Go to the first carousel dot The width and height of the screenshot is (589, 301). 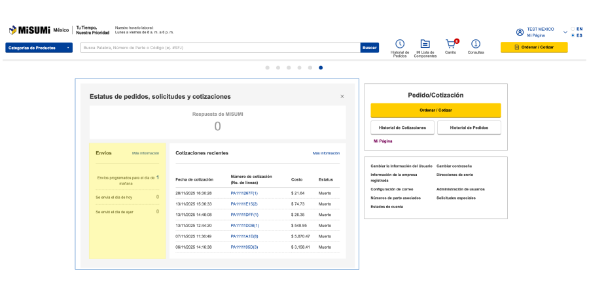(x=268, y=67)
